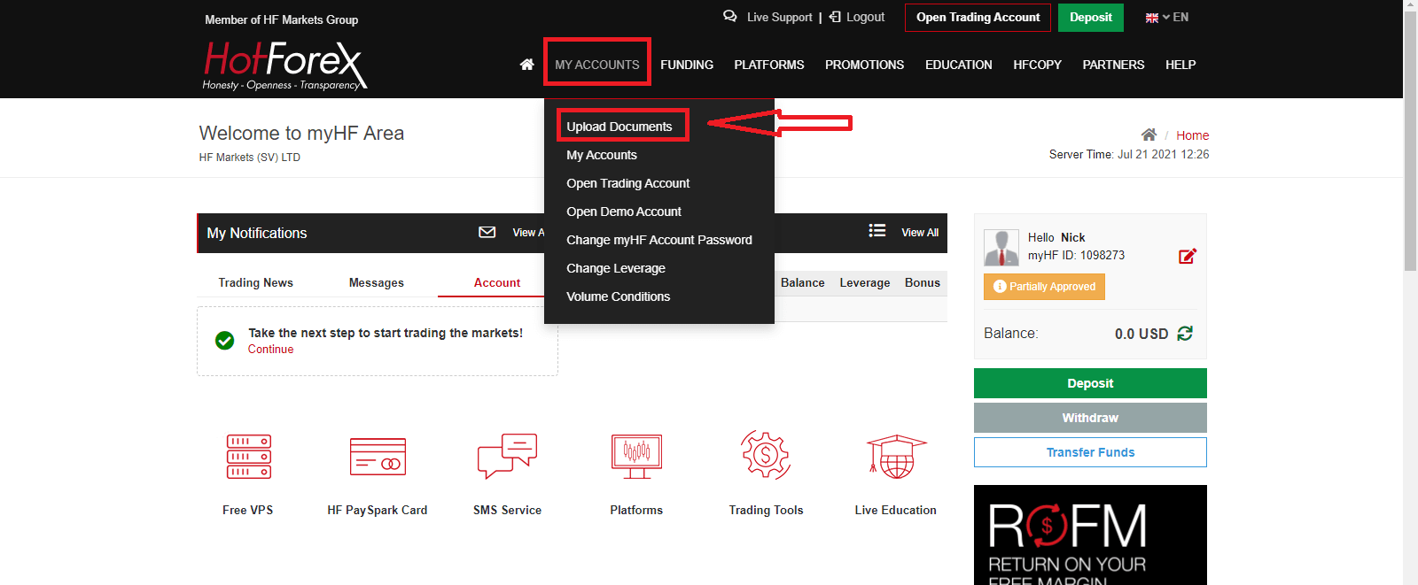Screen dimensions: 1418x585
Task: Click the ROFM Return on Free Margin banner
Action: pos(1090,535)
